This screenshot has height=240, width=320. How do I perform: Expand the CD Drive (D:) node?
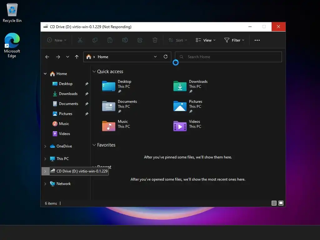click(x=45, y=171)
